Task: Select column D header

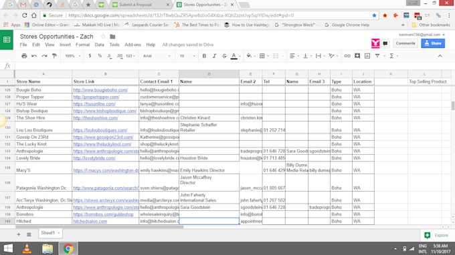Action: pyautogui.click(x=209, y=74)
